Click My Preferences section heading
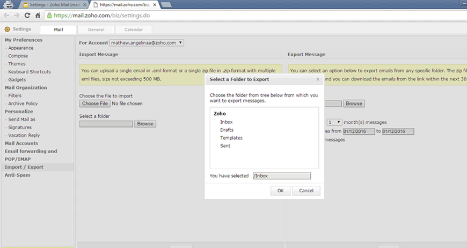The width and height of the screenshot is (467, 248). [24, 40]
